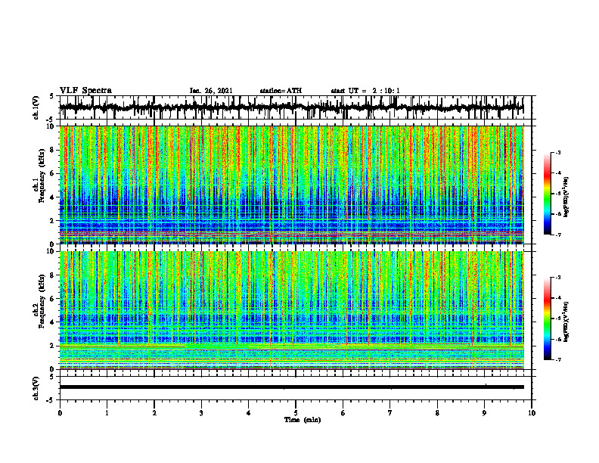
Task: Click the "ch.1(V)" waveform axis label
Action: pos(36,107)
